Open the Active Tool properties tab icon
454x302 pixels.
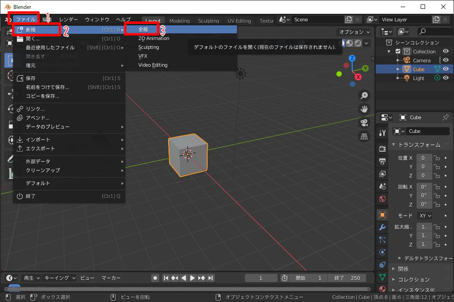tap(382, 133)
